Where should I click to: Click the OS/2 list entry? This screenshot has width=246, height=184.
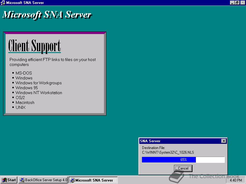click(x=20, y=98)
